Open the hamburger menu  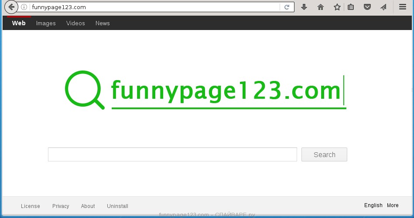click(402, 7)
